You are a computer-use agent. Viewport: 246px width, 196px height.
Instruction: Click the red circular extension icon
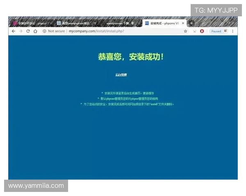tap(202, 31)
